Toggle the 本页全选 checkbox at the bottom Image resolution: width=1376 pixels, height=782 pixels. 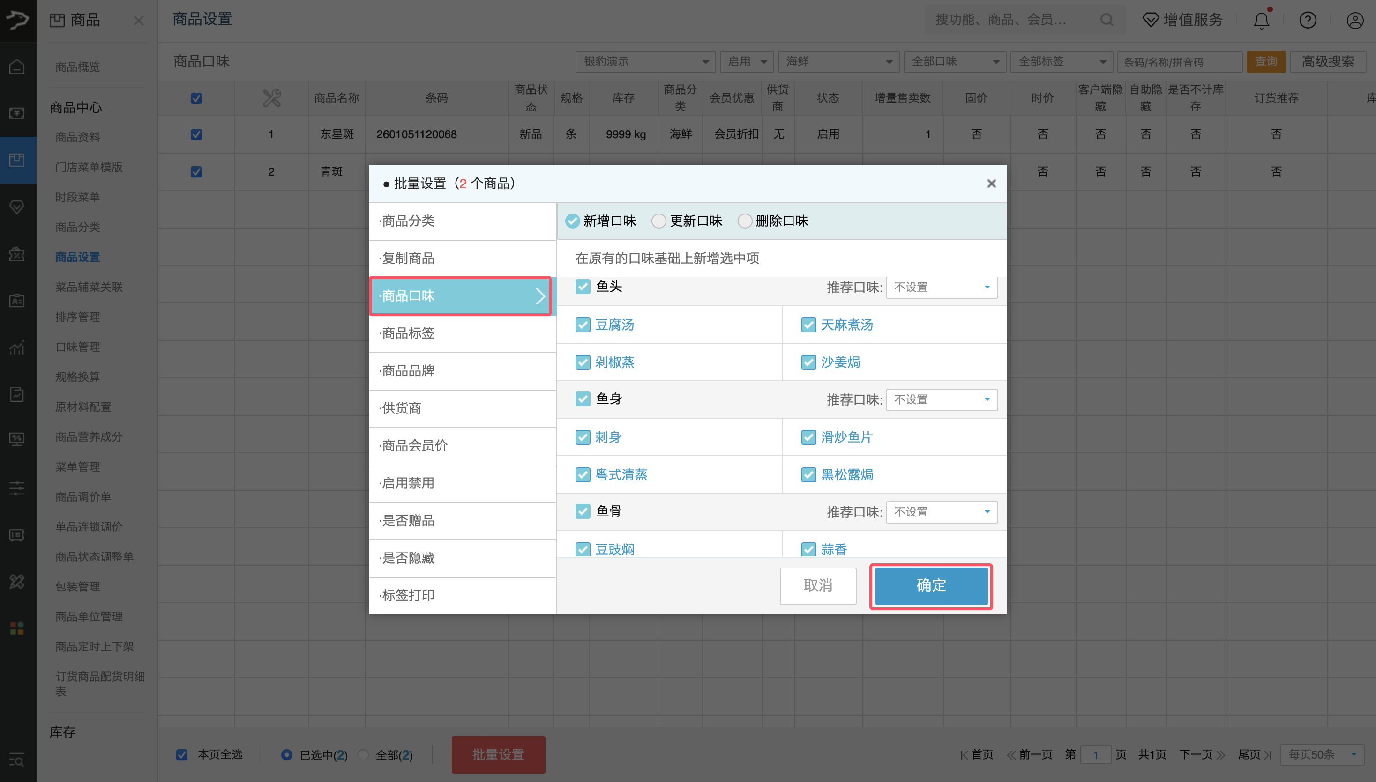(x=182, y=754)
